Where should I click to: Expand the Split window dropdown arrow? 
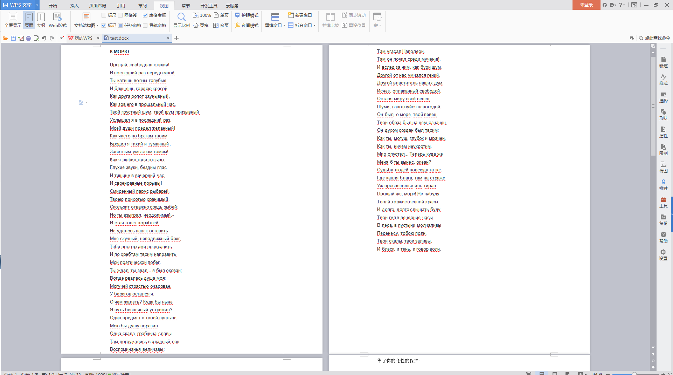(314, 26)
